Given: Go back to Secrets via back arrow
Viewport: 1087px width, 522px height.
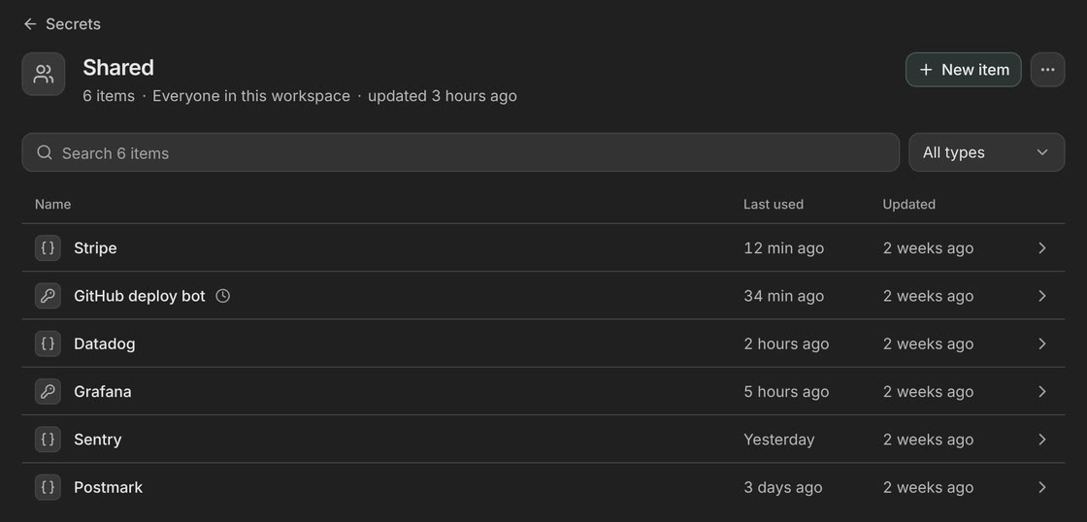Looking at the screenshot, I should pyautogui.click(x=30, y=24).
